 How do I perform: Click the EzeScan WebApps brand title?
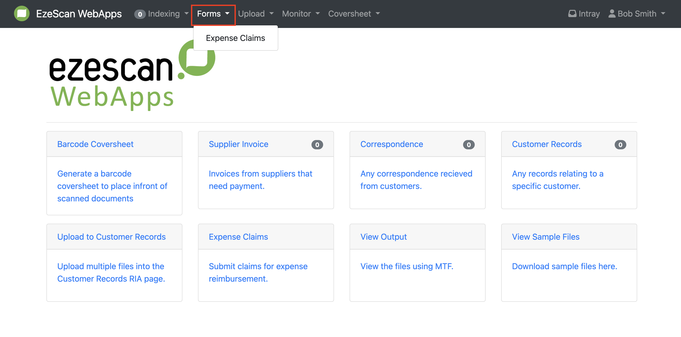coord(79,13)
